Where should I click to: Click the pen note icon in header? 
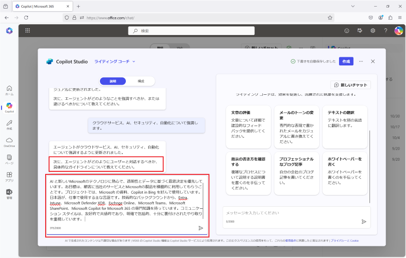click(360, 31)
